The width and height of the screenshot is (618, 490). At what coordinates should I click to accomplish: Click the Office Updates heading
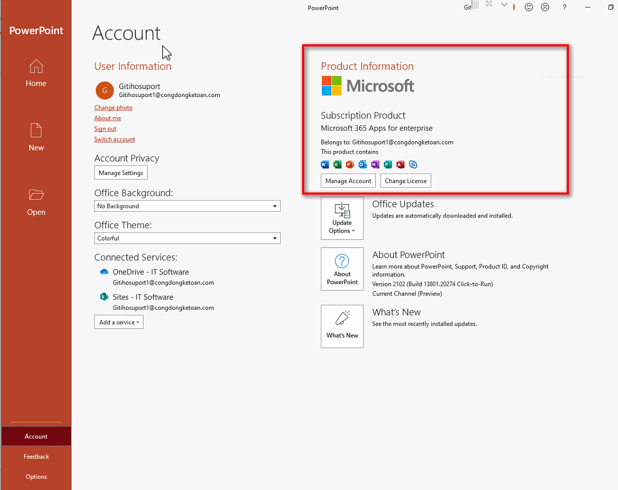[403, 204]
